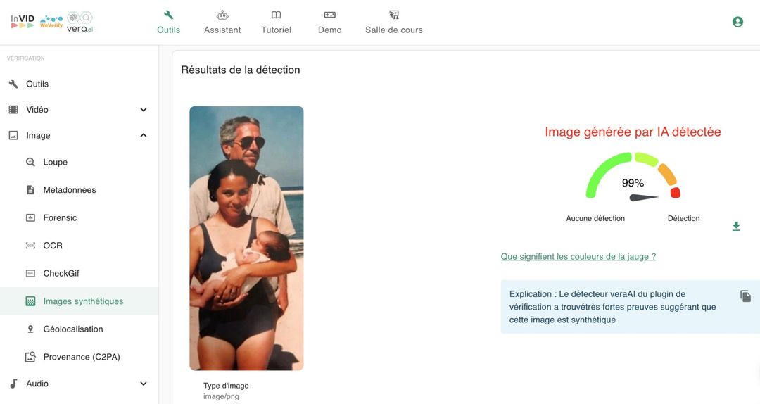The width and height of the screenshot is (760, 404).
Task: Open the CheckGif tool
Action: 61,273
